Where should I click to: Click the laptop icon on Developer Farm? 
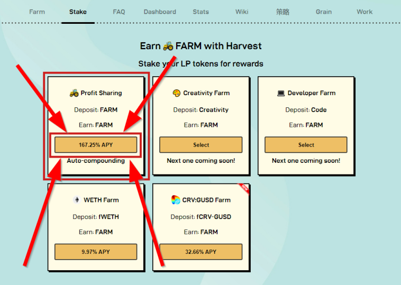[281, 93]
